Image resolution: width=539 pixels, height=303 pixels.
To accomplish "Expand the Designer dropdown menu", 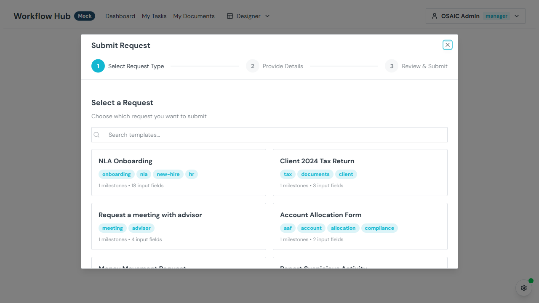I will 267,16.
